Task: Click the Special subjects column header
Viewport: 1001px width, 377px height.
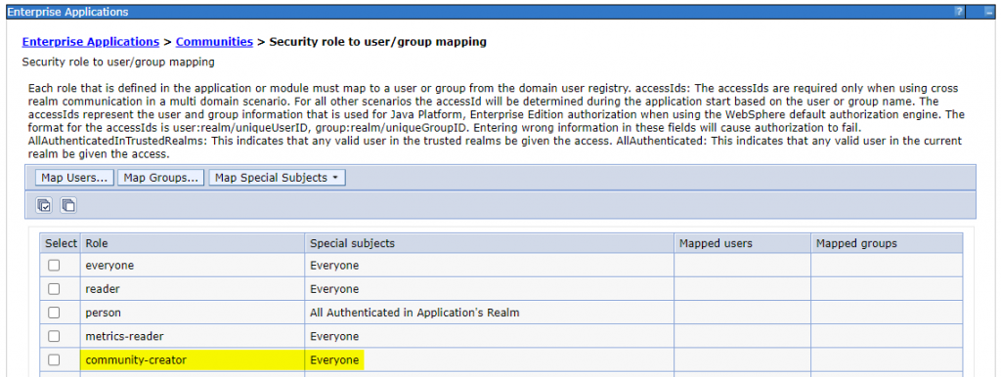Action: (x=489, y=243)
